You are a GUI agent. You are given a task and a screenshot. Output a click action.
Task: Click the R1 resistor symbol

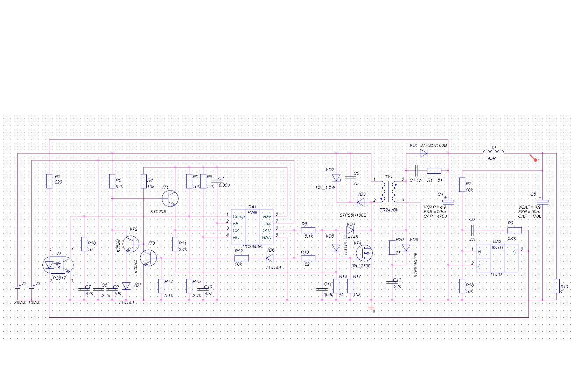click(434, 171)
